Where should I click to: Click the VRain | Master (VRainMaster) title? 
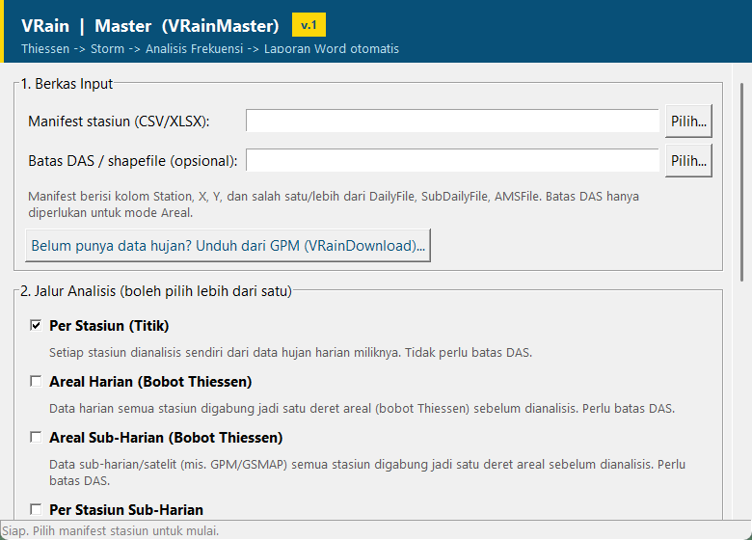(x=150, y=25)
